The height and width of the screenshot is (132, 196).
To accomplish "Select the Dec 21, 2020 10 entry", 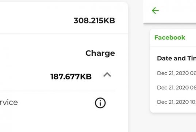I will pos(177,102).
